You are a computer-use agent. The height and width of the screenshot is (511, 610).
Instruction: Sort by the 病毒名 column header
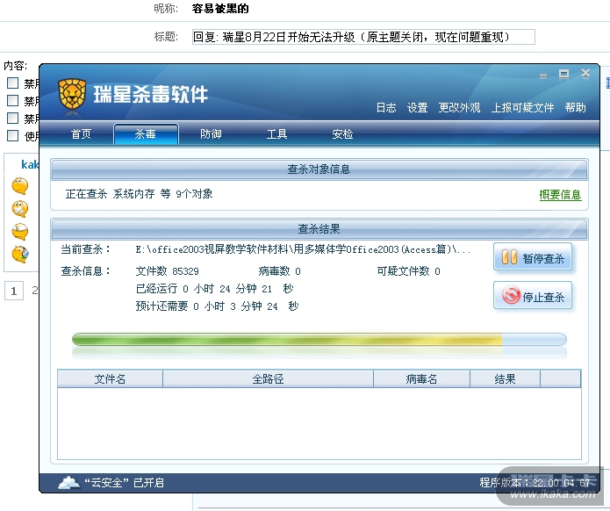coord(421,378)
